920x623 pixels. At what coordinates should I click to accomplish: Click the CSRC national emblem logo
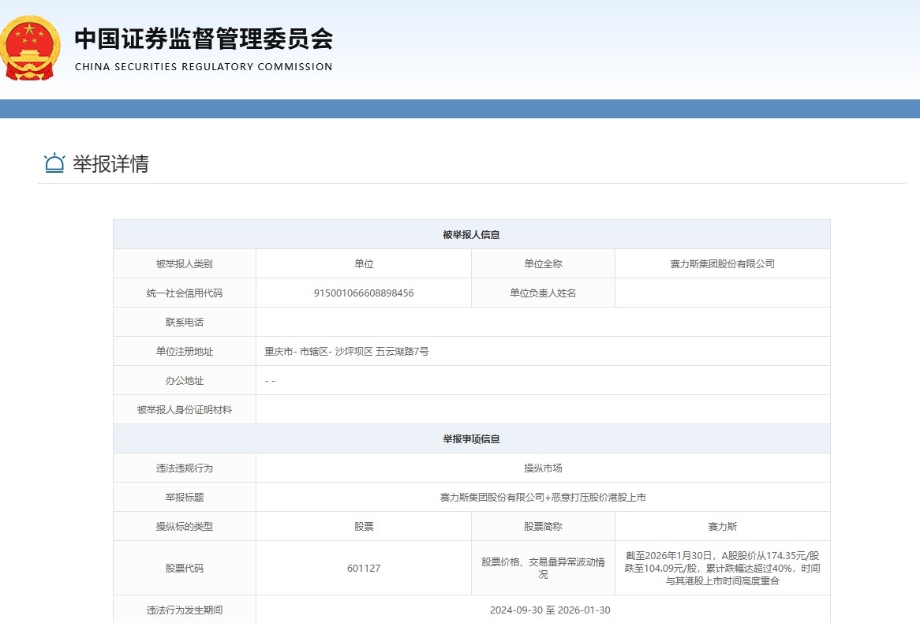[29, 48]
